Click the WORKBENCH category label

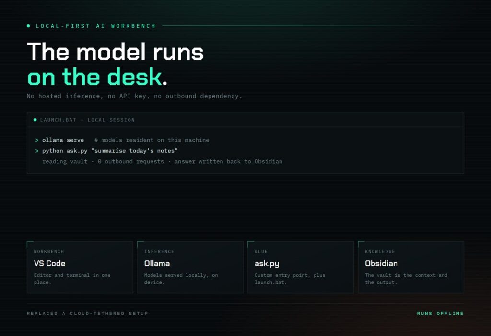(x=49, y=251)
